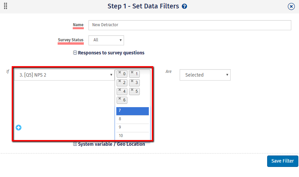The image size is (299, 177).
Task: Expand System variable / Geo Location section
Action: 75,144
